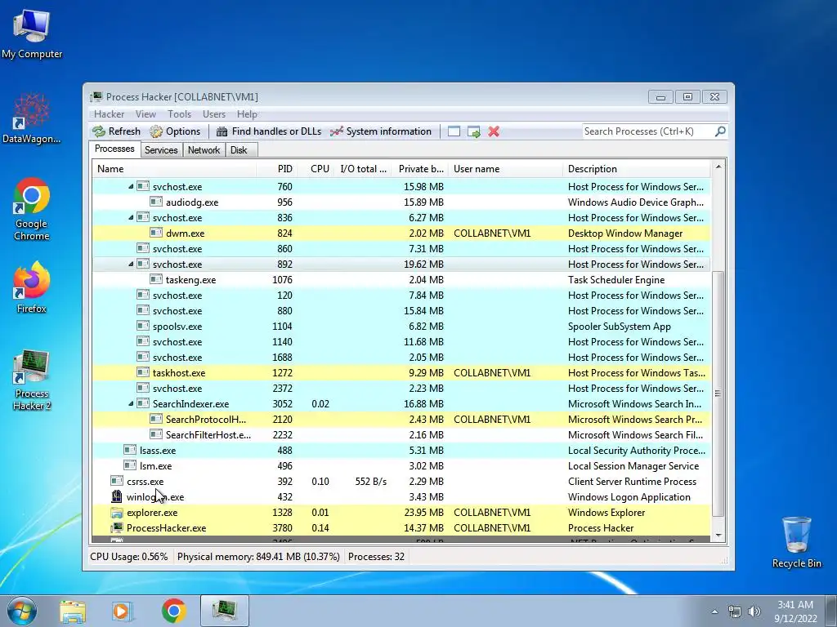Image resolution: width=837 pixels, height=627 pixels.
Task: Click the Refresh toolbar button
Action: 116,131
